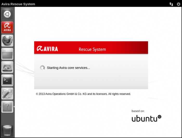Click 'Starting Avira core services...' status text
182x138 pixels.
[x=68, y=68]
